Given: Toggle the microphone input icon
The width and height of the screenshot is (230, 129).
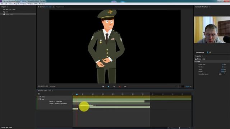Looking at the screenshot, I should point(210,52).
